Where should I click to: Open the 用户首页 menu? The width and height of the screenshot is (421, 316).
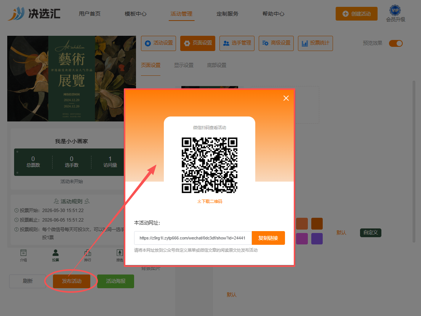[x=90, y=14]
